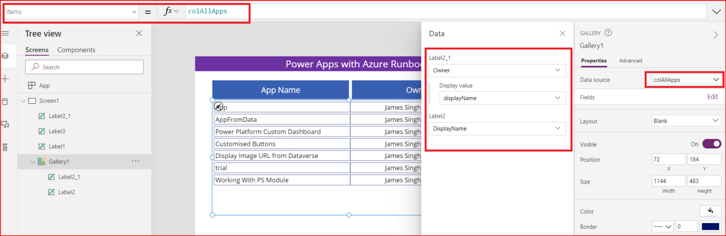This screenshot has height=236, width=726.
Task: Click the Tree view Search box
Action: click(84, 67)
